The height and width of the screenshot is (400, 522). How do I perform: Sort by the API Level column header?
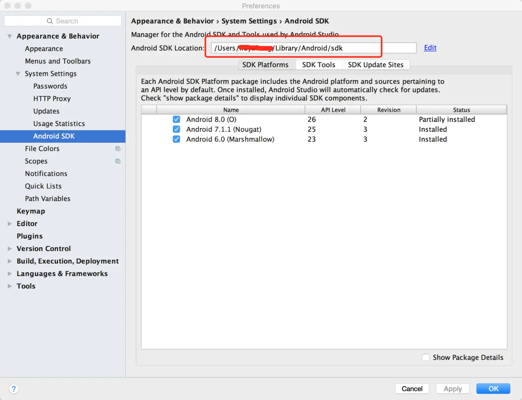click(333, 110)
